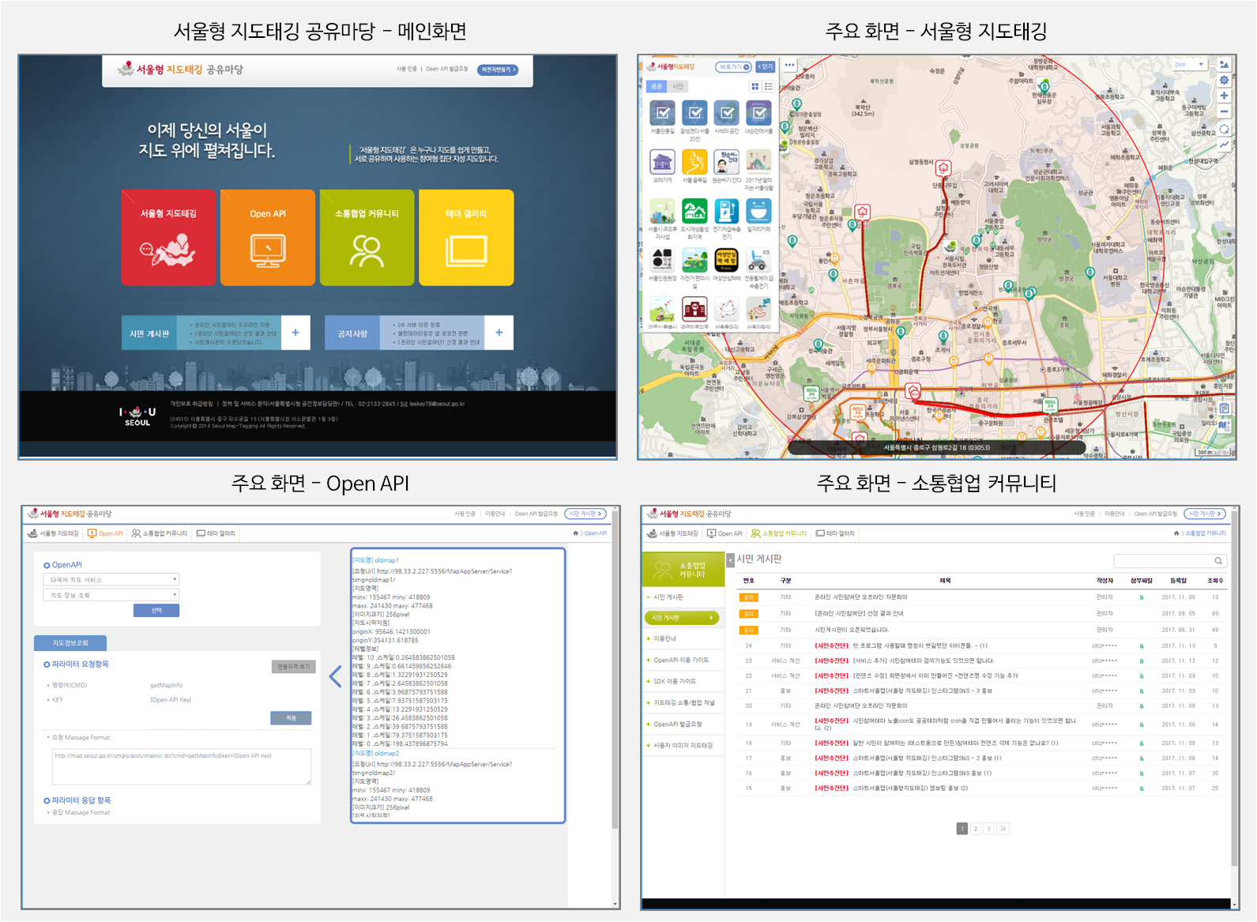The image size is (1257, 922).
Task: Activate the circular radius search tool on map
Action: click(1224, 129)
